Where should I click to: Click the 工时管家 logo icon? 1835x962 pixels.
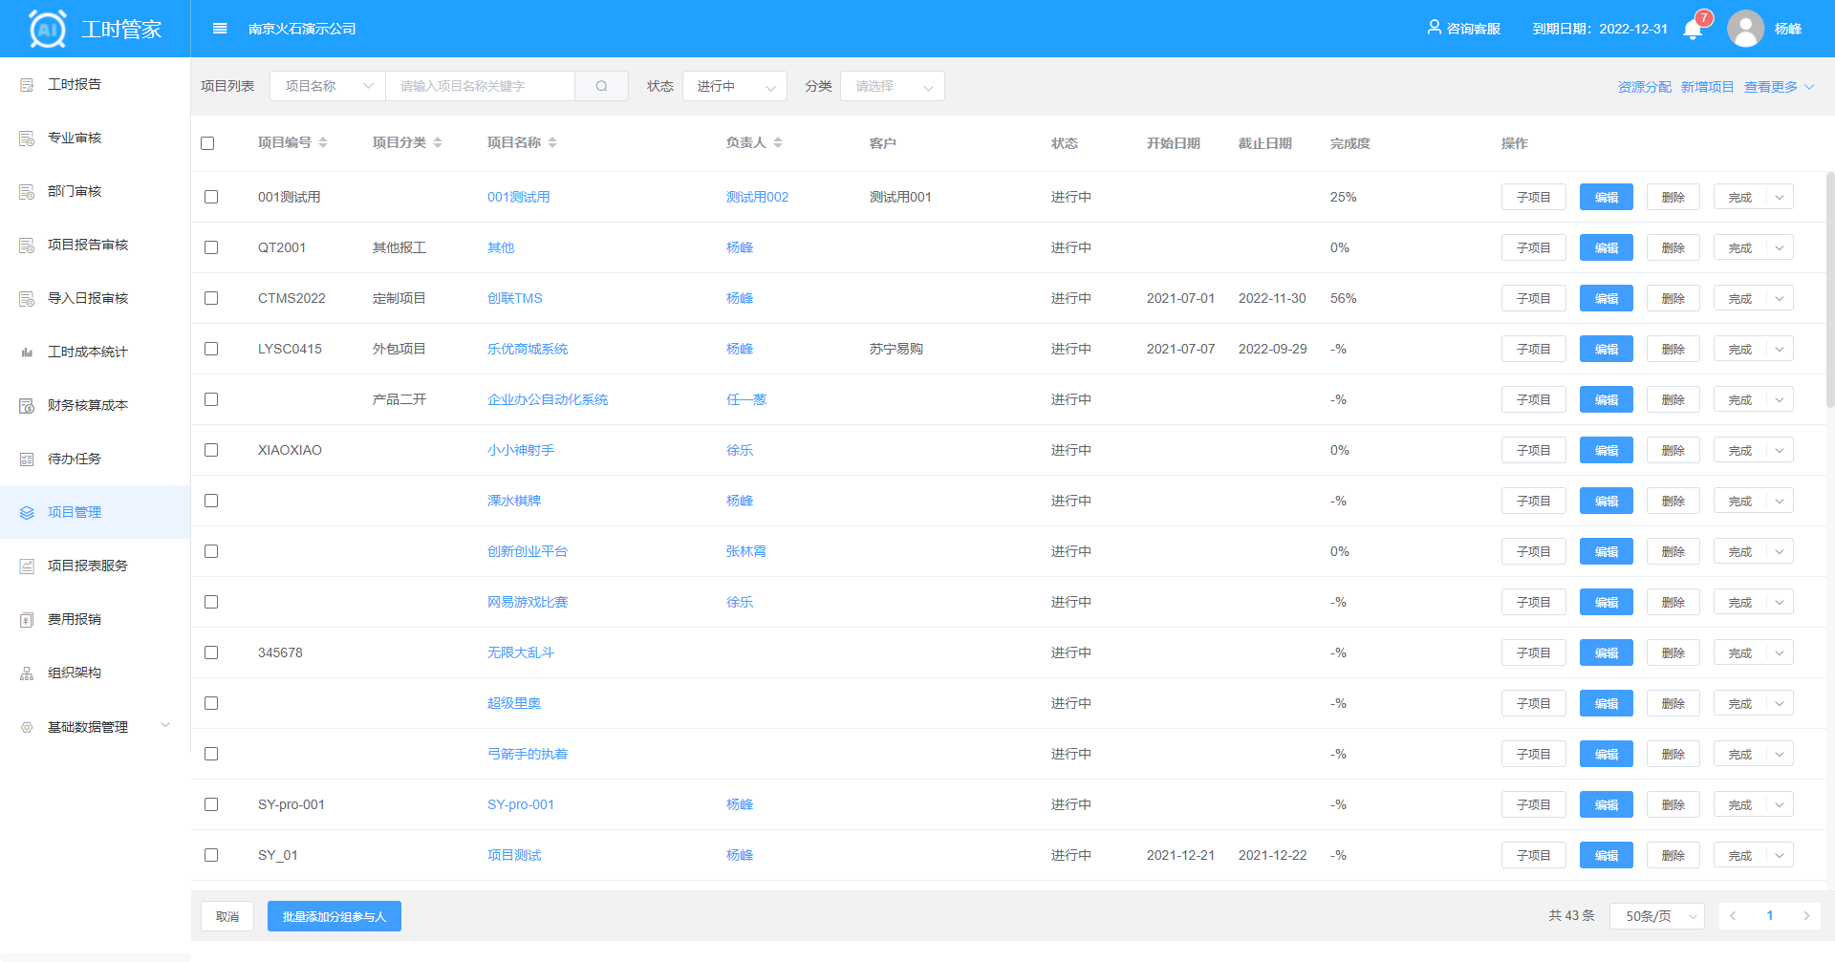tap(48, 29)
